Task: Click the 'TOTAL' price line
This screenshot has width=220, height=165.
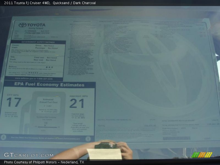Action: click(x=127, y=126)
